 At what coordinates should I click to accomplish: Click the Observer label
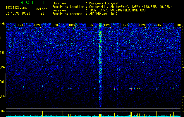59,3
